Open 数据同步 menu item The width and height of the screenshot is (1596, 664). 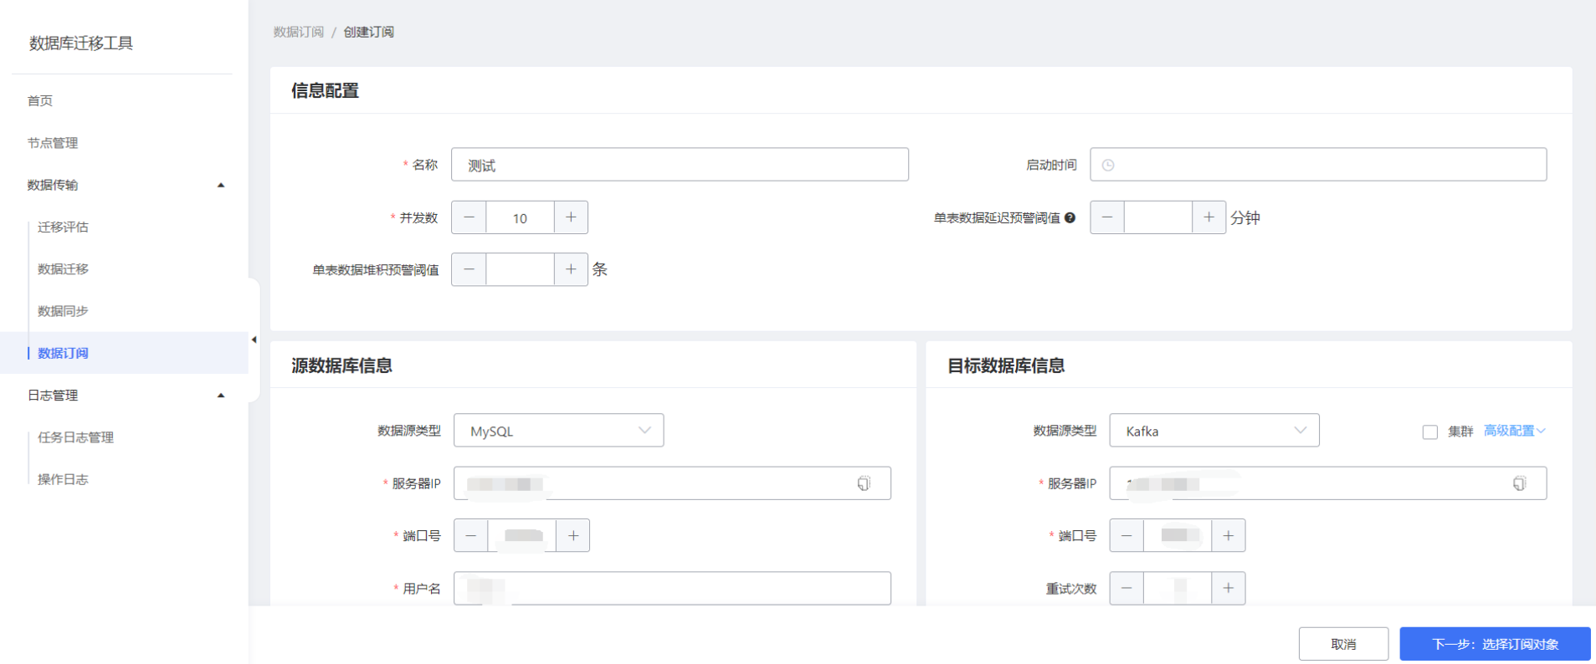(63, 310)
